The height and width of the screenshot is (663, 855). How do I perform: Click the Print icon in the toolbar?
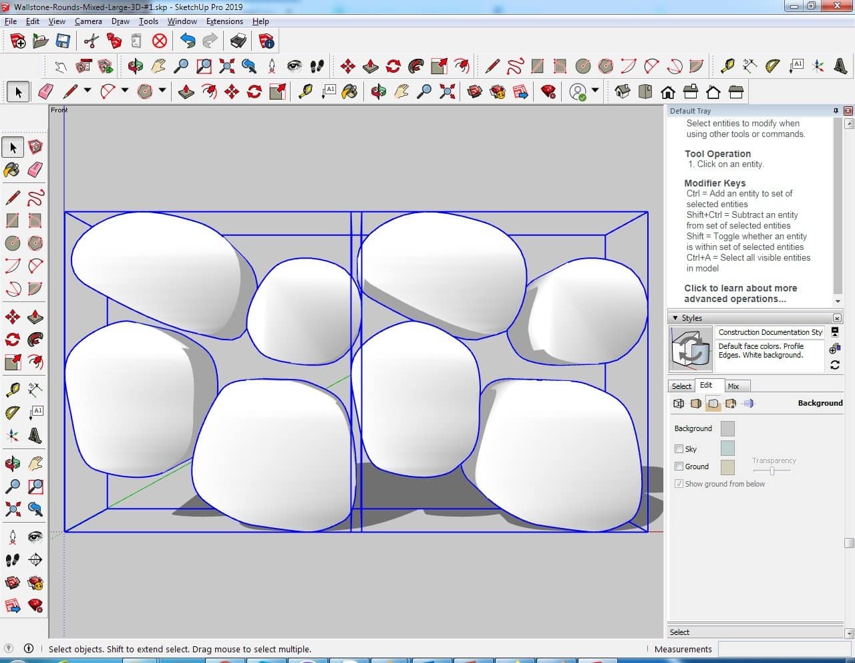pos(238,41)
